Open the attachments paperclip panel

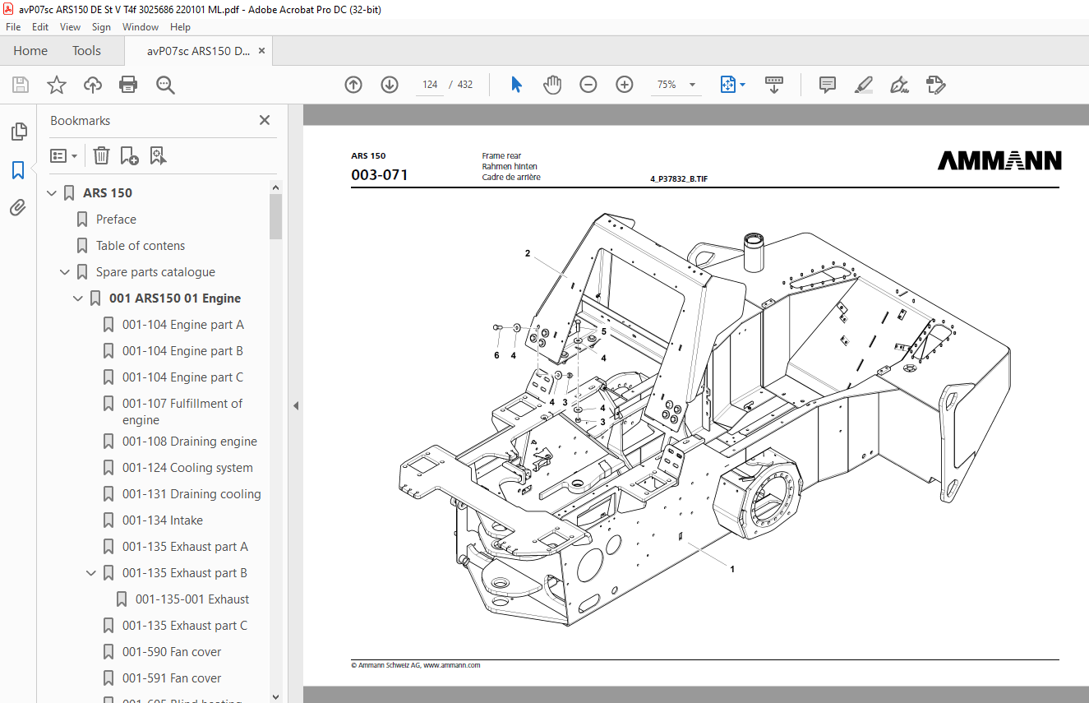point(18,207)
